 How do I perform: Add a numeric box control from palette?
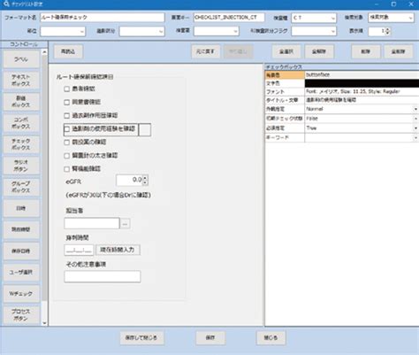point(21,102)
